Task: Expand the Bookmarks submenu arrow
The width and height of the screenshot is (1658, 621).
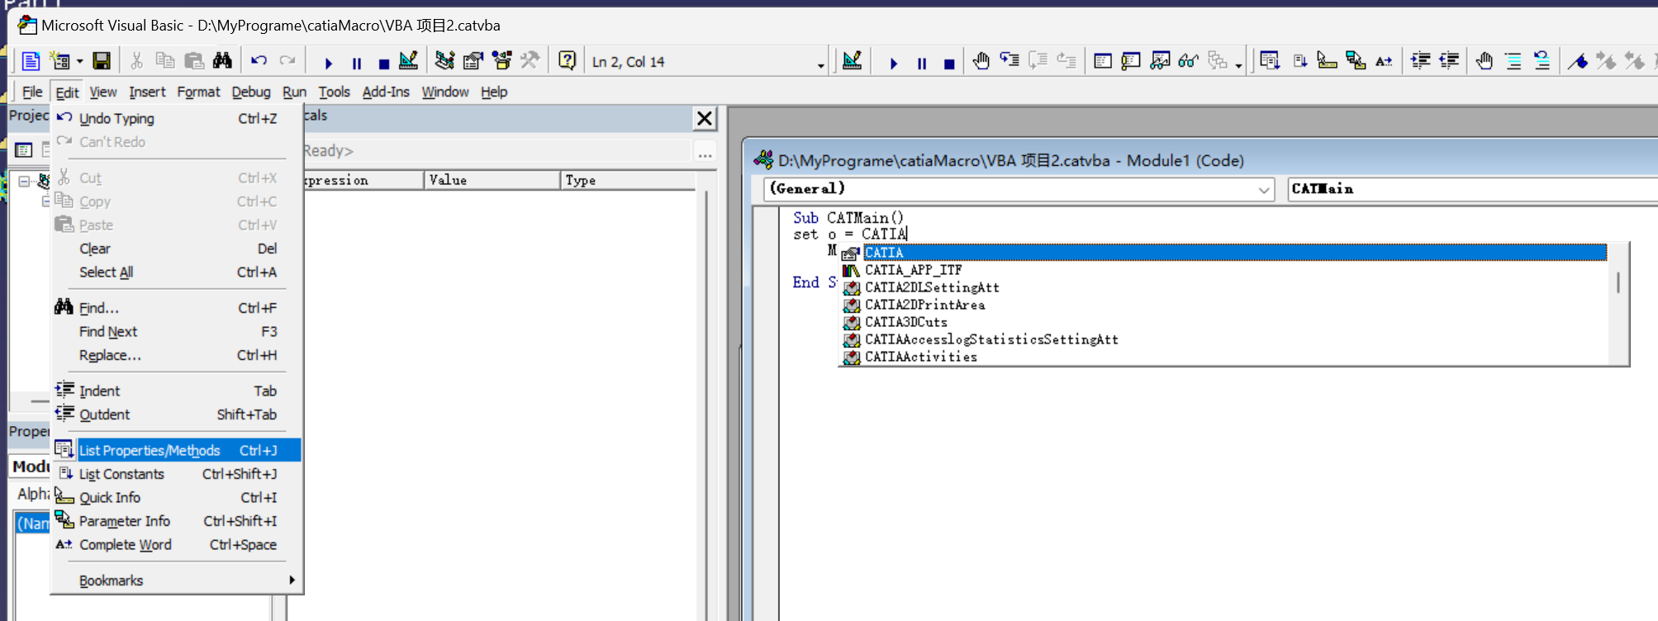Action: pos(292,580)
